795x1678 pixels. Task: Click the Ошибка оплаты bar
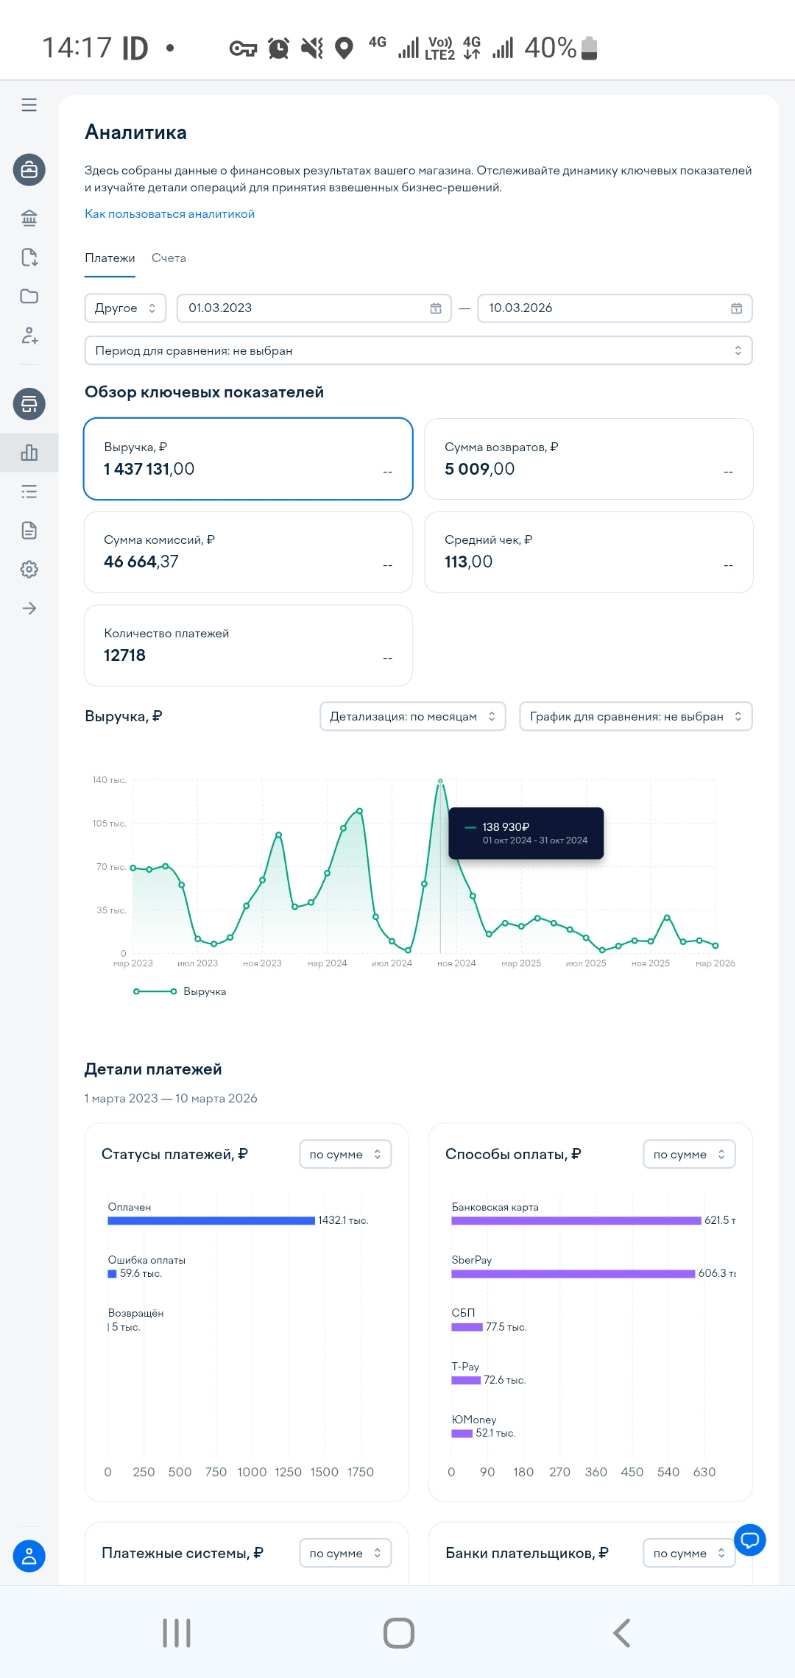pyautogui.click(x=112, y=1274)
